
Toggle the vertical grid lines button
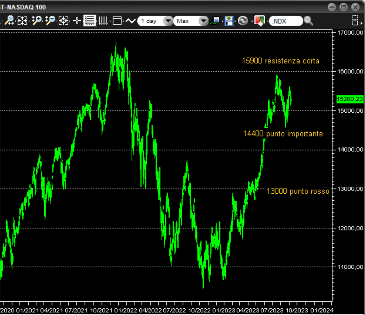pyautogui.click(x=103, y=21)
